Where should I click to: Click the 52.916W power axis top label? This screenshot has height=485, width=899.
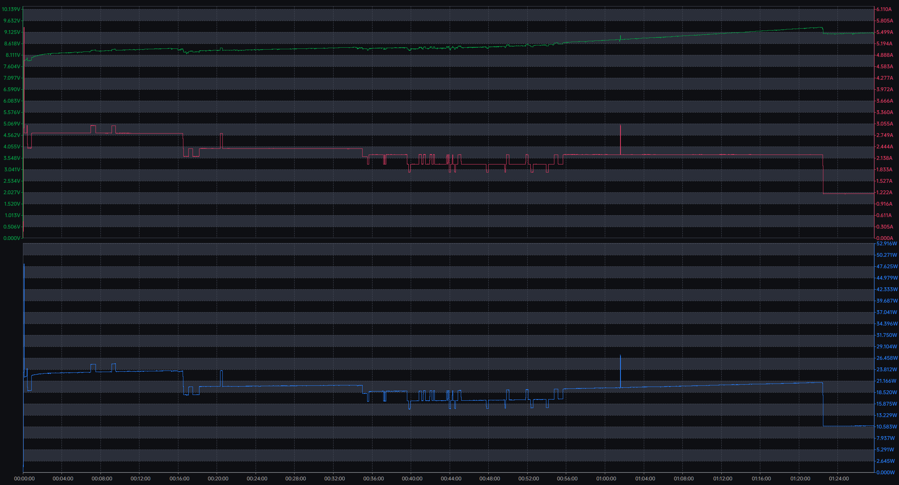886,243
